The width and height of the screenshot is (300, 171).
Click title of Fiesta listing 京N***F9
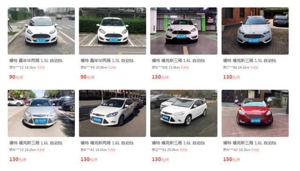click(x=107, y=61)
